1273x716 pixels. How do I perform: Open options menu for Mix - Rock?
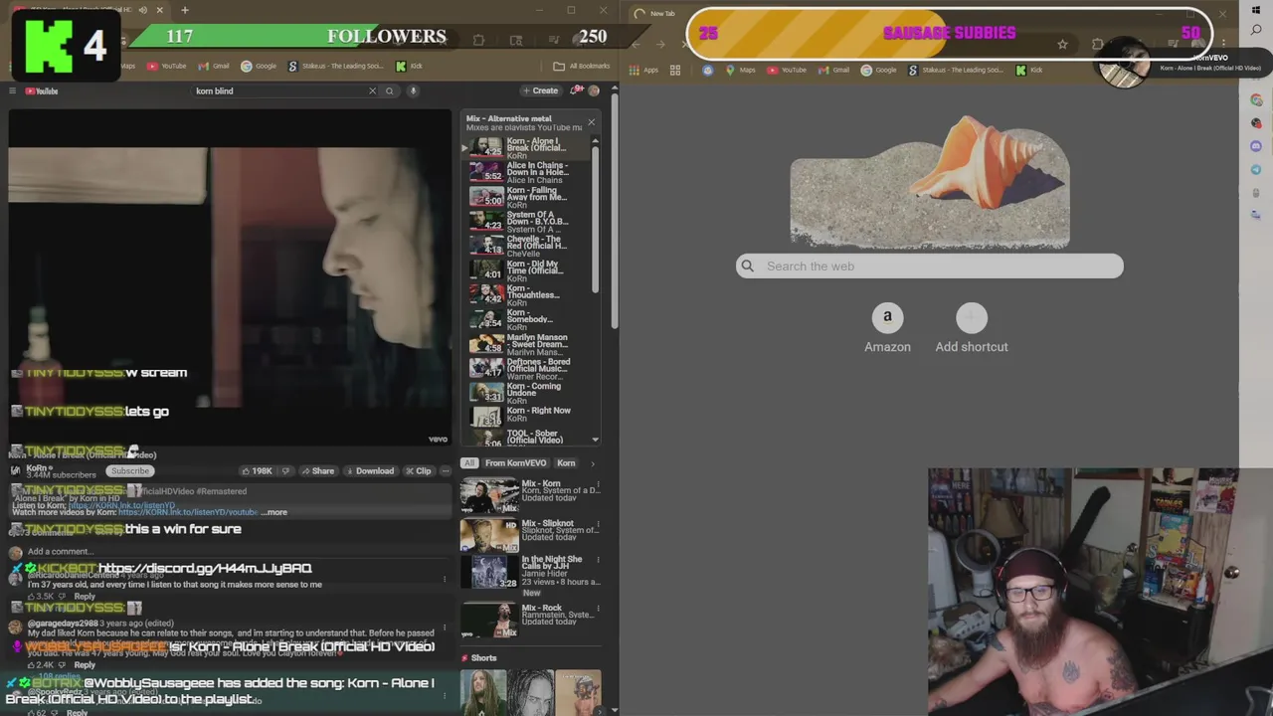pyautogui.click(x=597, y=611)
